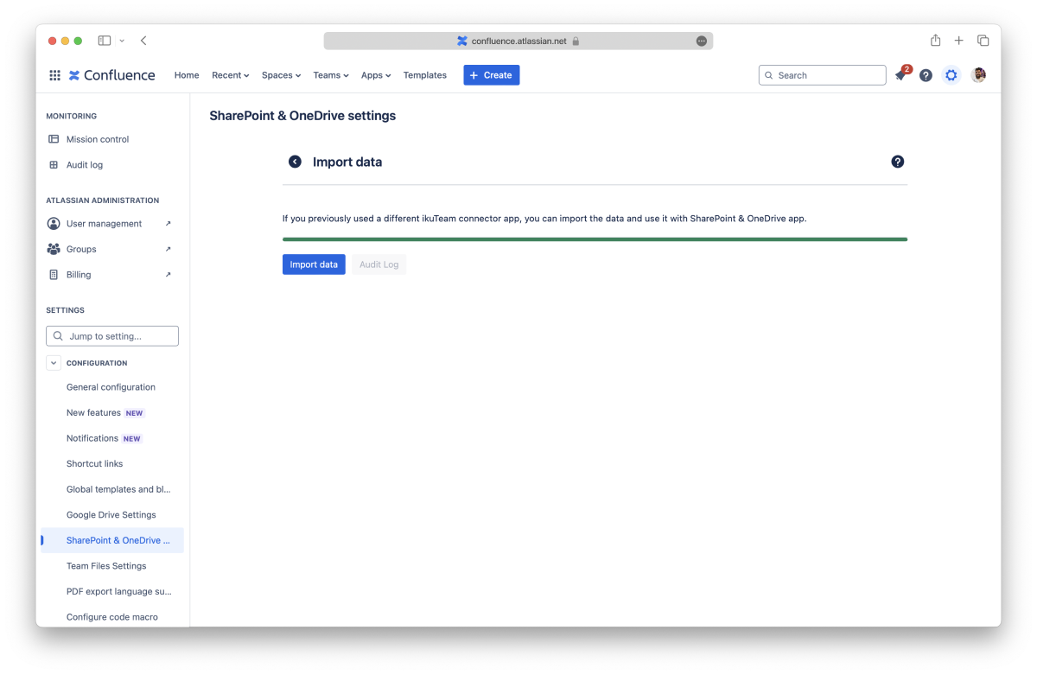Open the help question mark icon in header
1037x675 pixels.
(x=926, y=75)
